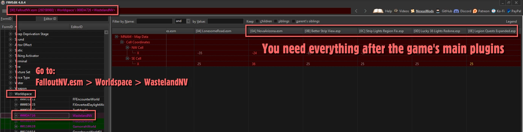523x132 pixels.
Task: Focus the Filter by Name field
Action: click(154, 21)
